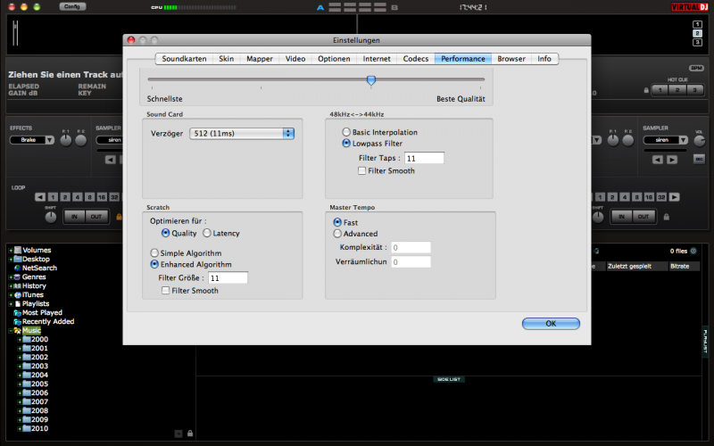Open the Verzöger latency dropdown

241,133
